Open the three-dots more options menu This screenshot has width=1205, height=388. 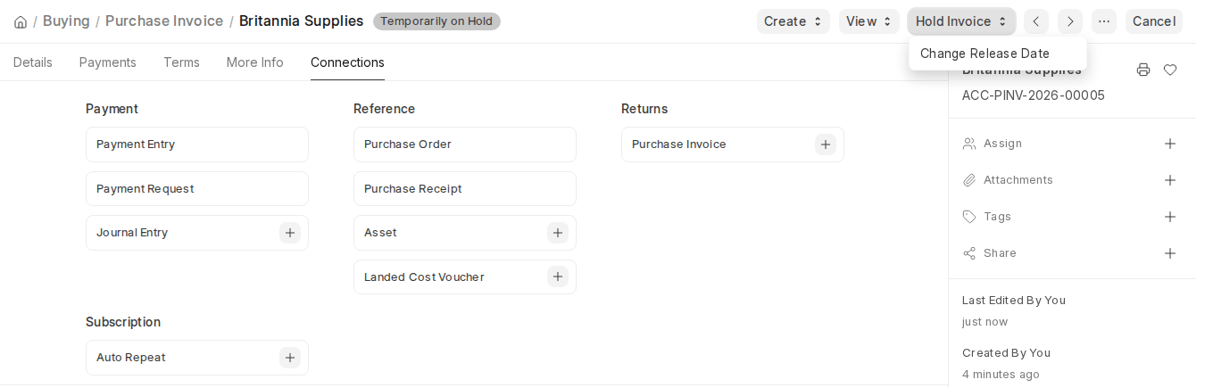click(x=1104, y=21)
